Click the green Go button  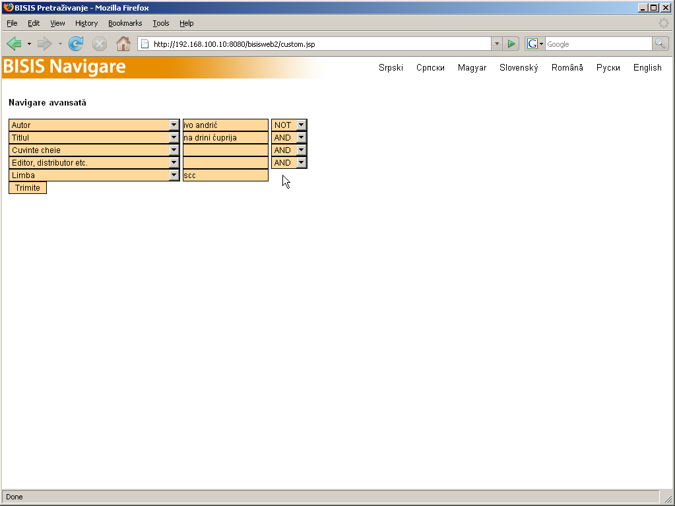(511, 44)
